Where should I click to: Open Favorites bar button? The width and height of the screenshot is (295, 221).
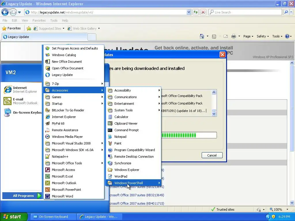coord(11,28)
